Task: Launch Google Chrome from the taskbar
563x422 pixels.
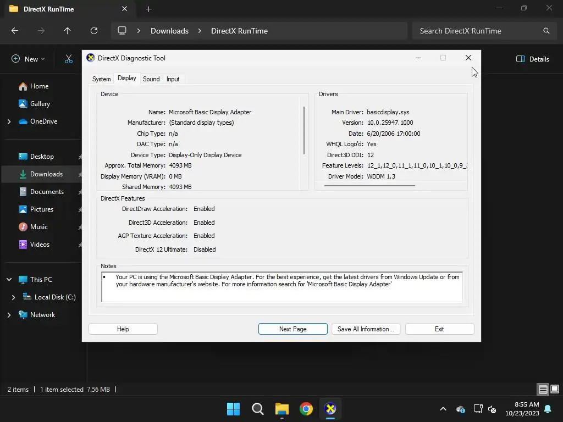Action: click(x=306, y=409)
